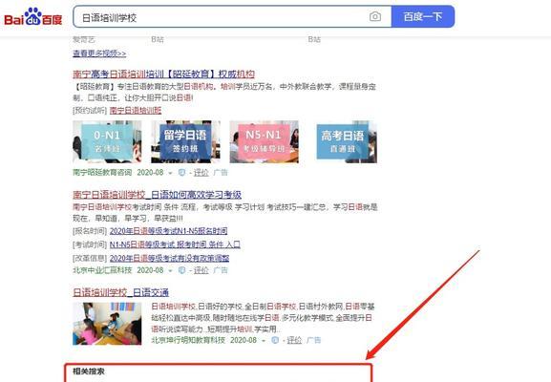551x382 pixels.
Task: Open camera image search in search box
Action: (x=375, y=16)
